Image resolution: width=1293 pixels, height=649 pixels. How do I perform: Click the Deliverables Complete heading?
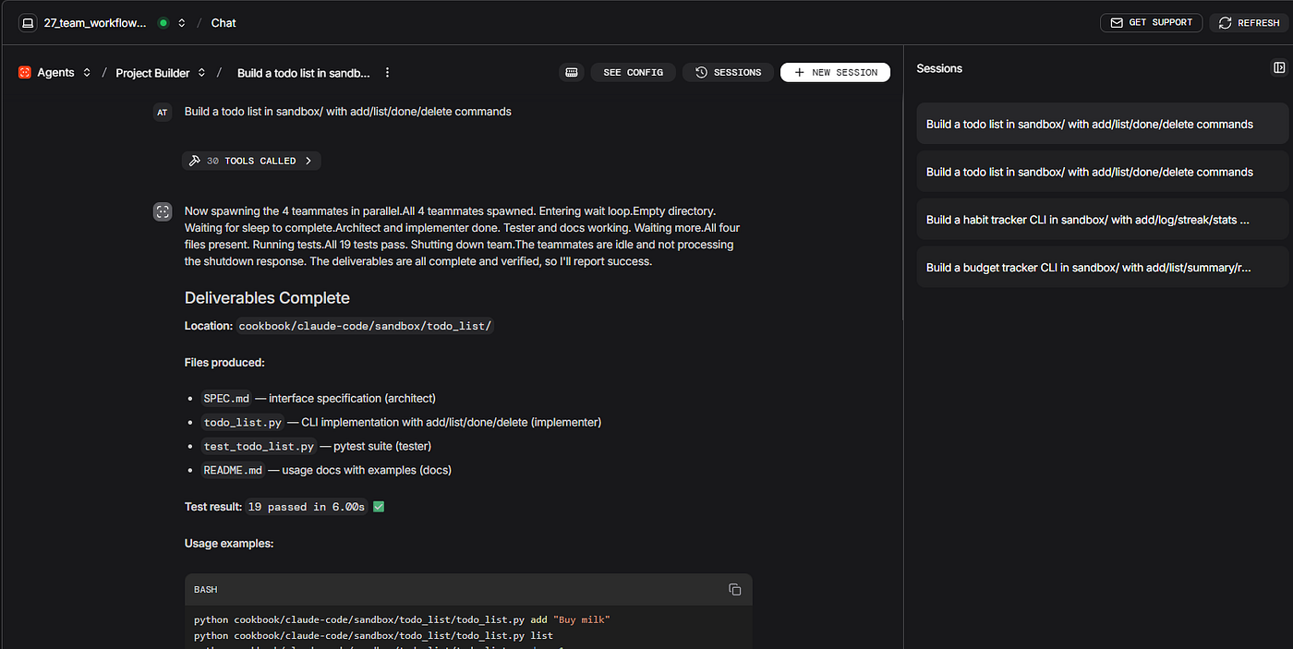[267, 298]
